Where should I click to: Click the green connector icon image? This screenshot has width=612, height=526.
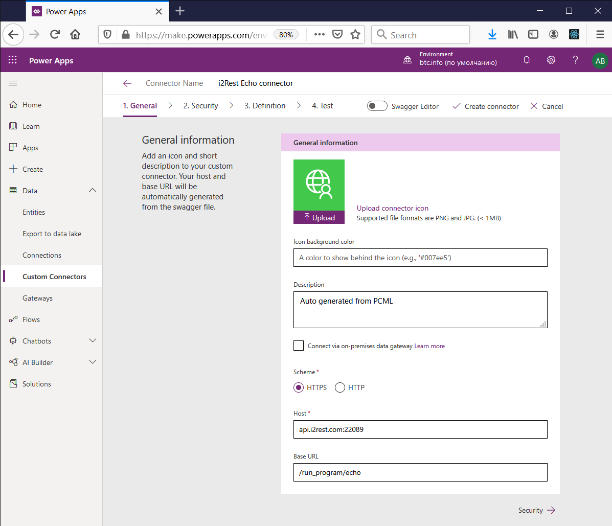point(319,185)
